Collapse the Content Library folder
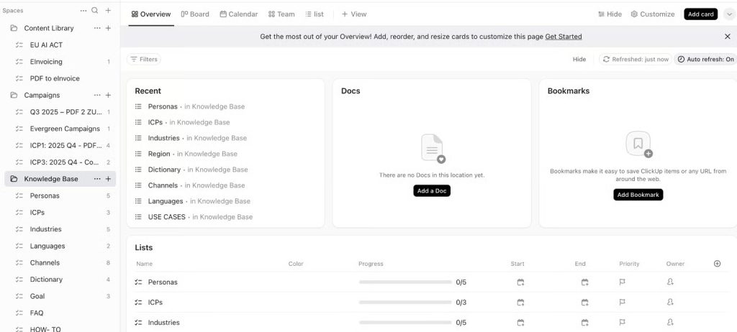This screenshot has height=332, width=737. tap(14, 28)
